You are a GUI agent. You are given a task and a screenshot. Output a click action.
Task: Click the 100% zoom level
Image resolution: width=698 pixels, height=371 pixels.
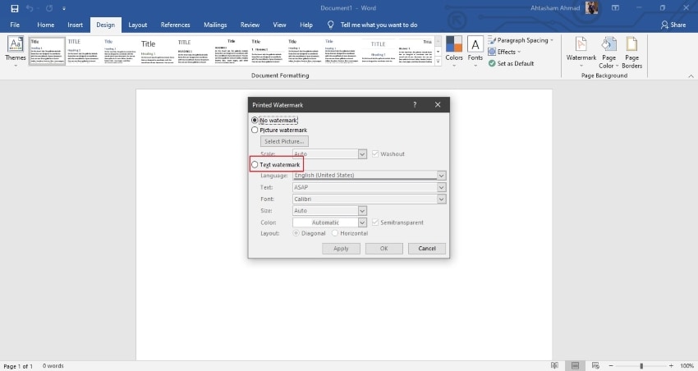coord(687,365)
